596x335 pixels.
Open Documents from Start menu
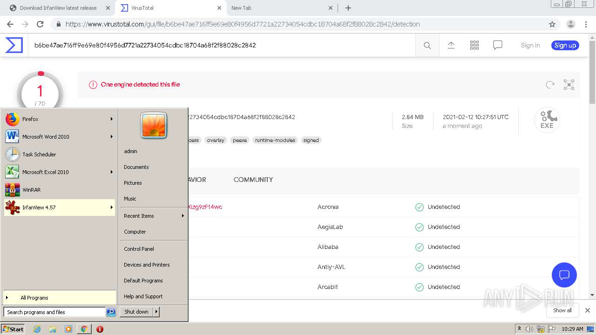pos(136,167)
